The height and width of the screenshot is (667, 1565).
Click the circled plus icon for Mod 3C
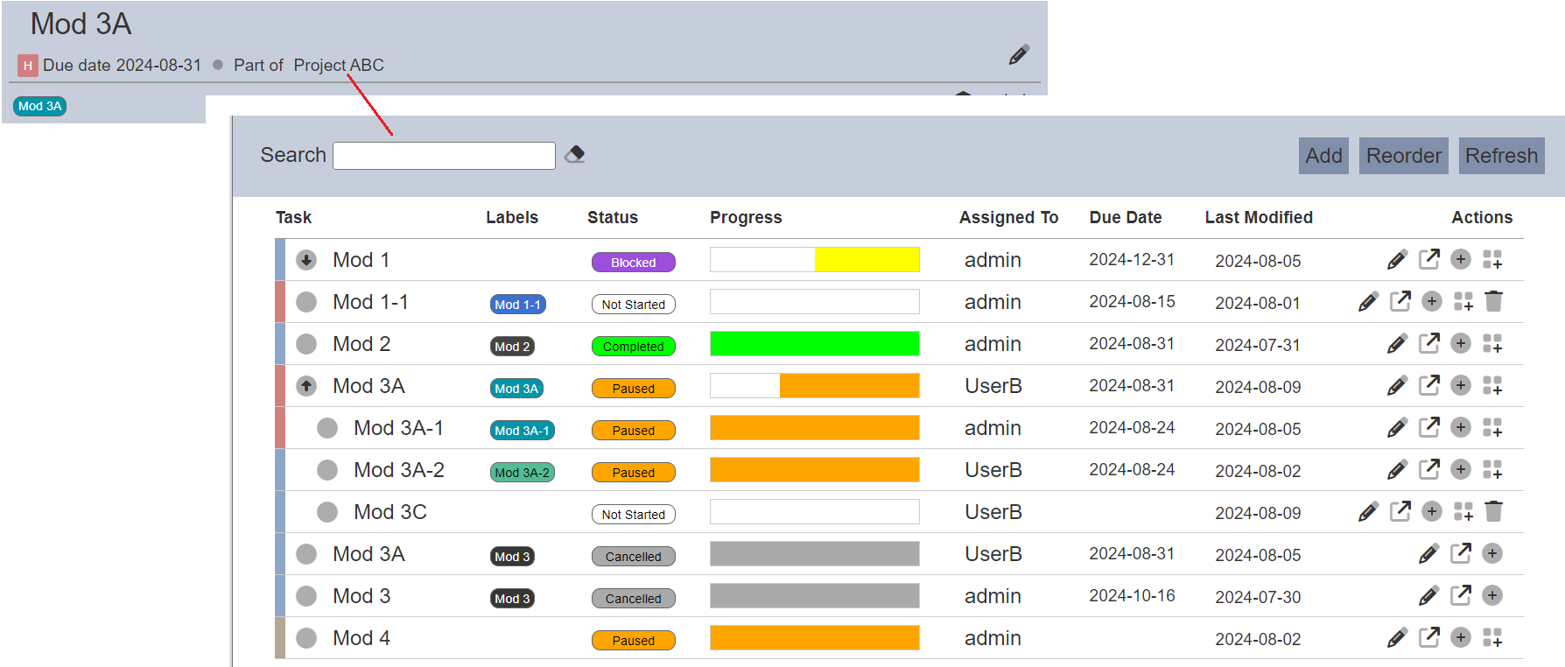click(1432, 511)
